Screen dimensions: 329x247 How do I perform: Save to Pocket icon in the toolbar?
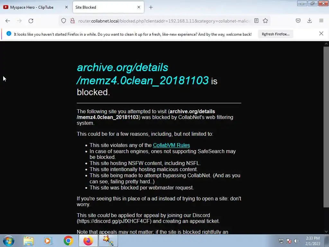(298, 21)
